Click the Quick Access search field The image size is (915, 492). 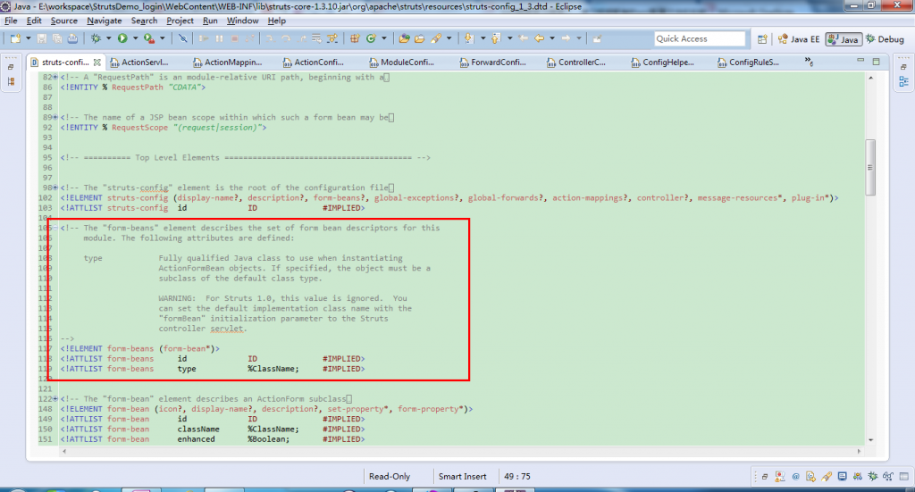pos(700,38)
